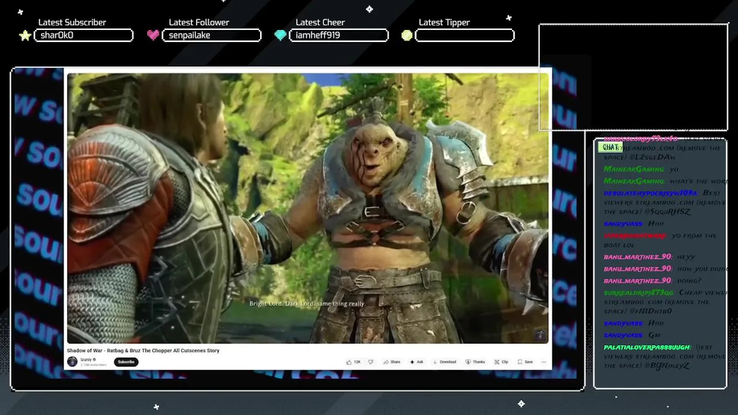Click the Clip scissors button
This screenshot has width=738, height=415.
click(x=501, y=362)
